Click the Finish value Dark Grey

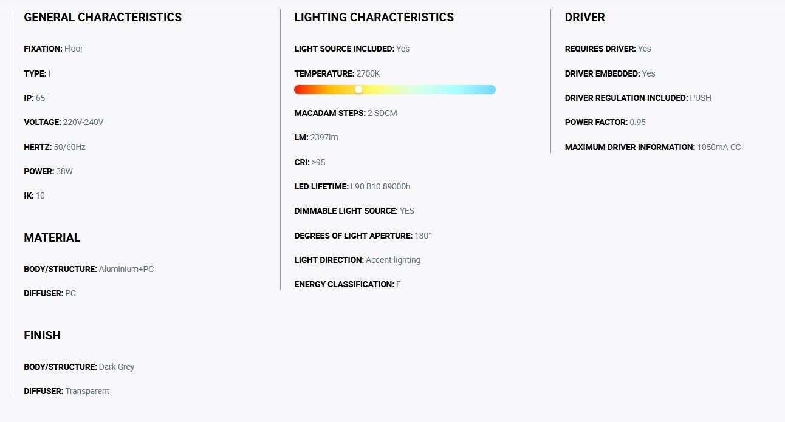117,367
